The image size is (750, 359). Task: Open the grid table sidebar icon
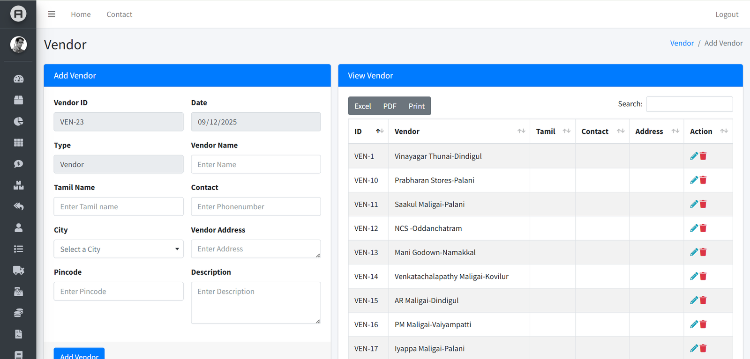(18, 143)
